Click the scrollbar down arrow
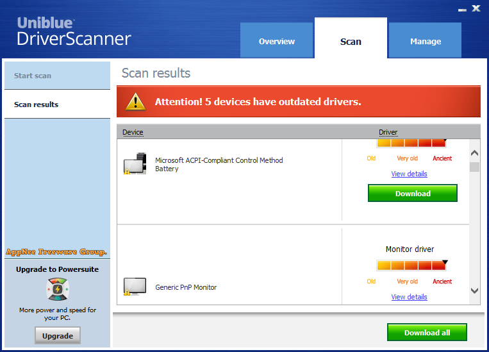 (474, 290)
